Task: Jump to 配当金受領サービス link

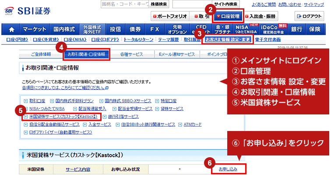Action: tap(135, 109)
